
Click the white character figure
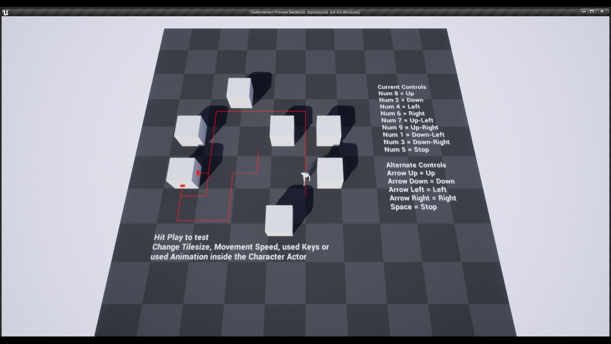[305, 179]
